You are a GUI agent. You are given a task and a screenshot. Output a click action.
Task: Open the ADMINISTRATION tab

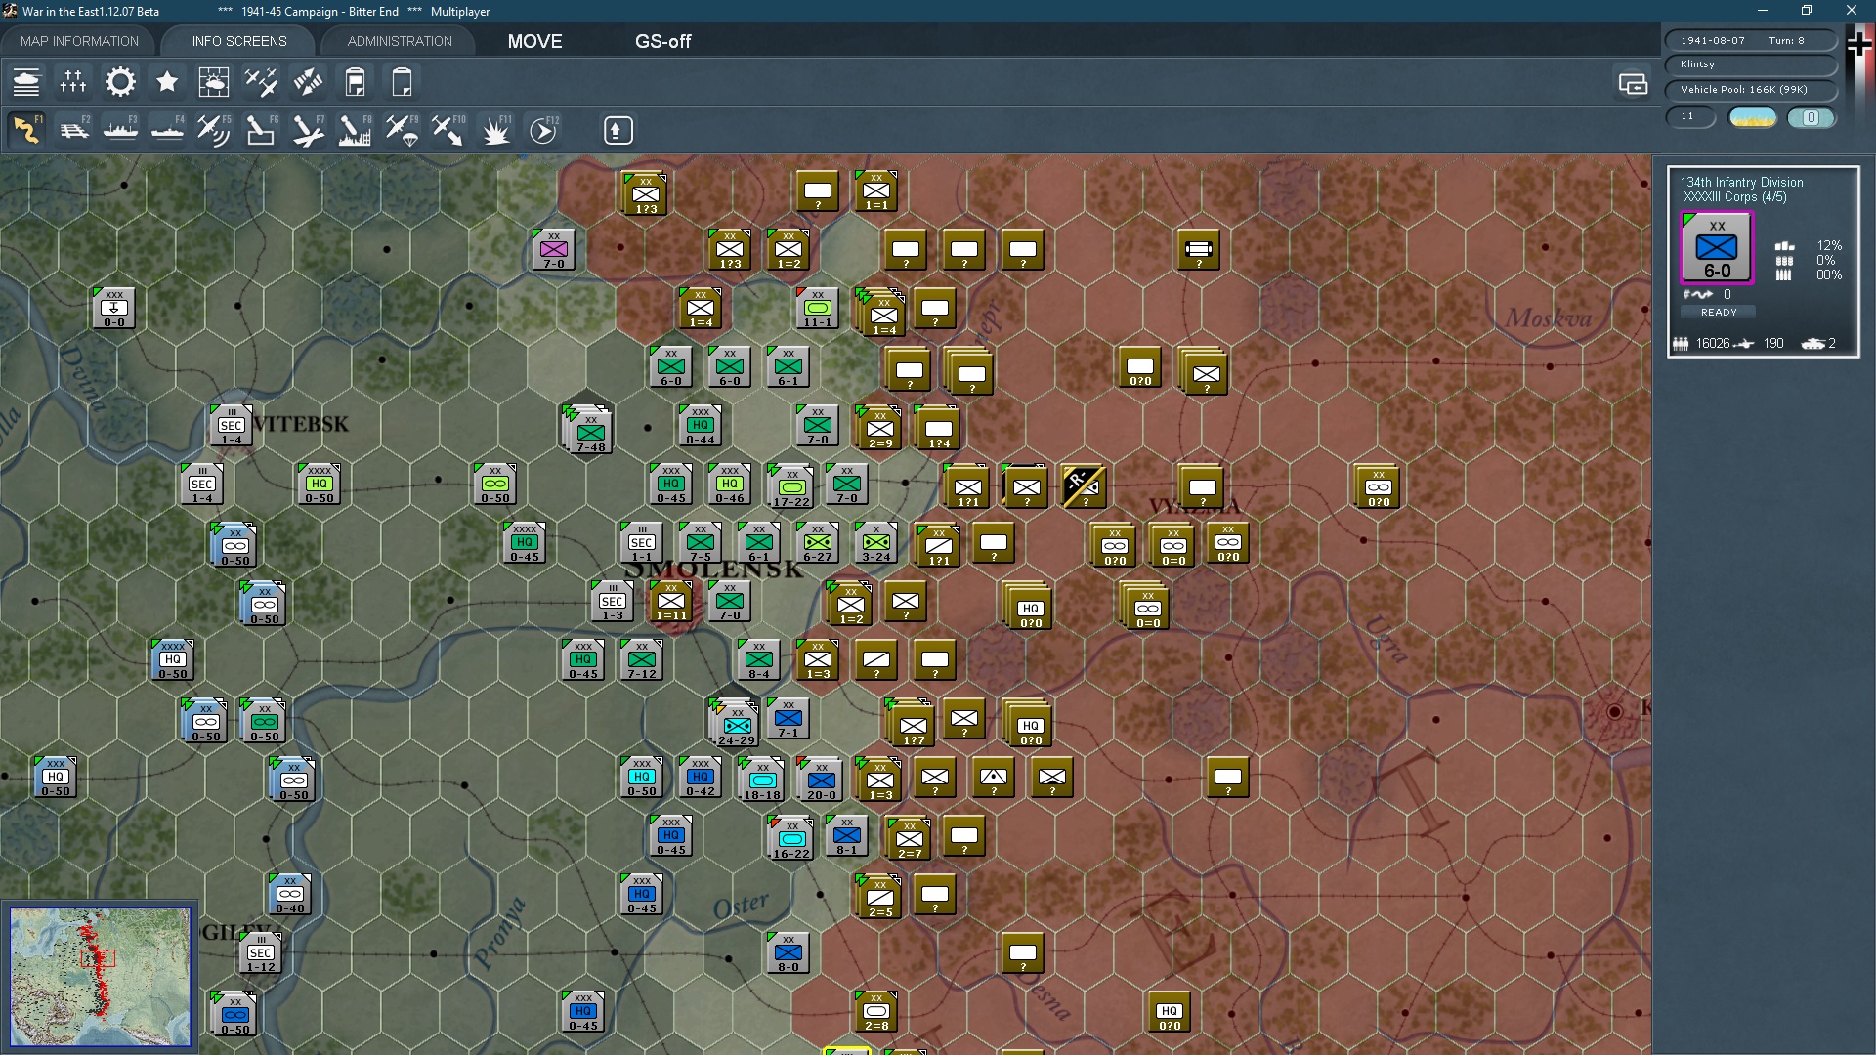point(400,41)
